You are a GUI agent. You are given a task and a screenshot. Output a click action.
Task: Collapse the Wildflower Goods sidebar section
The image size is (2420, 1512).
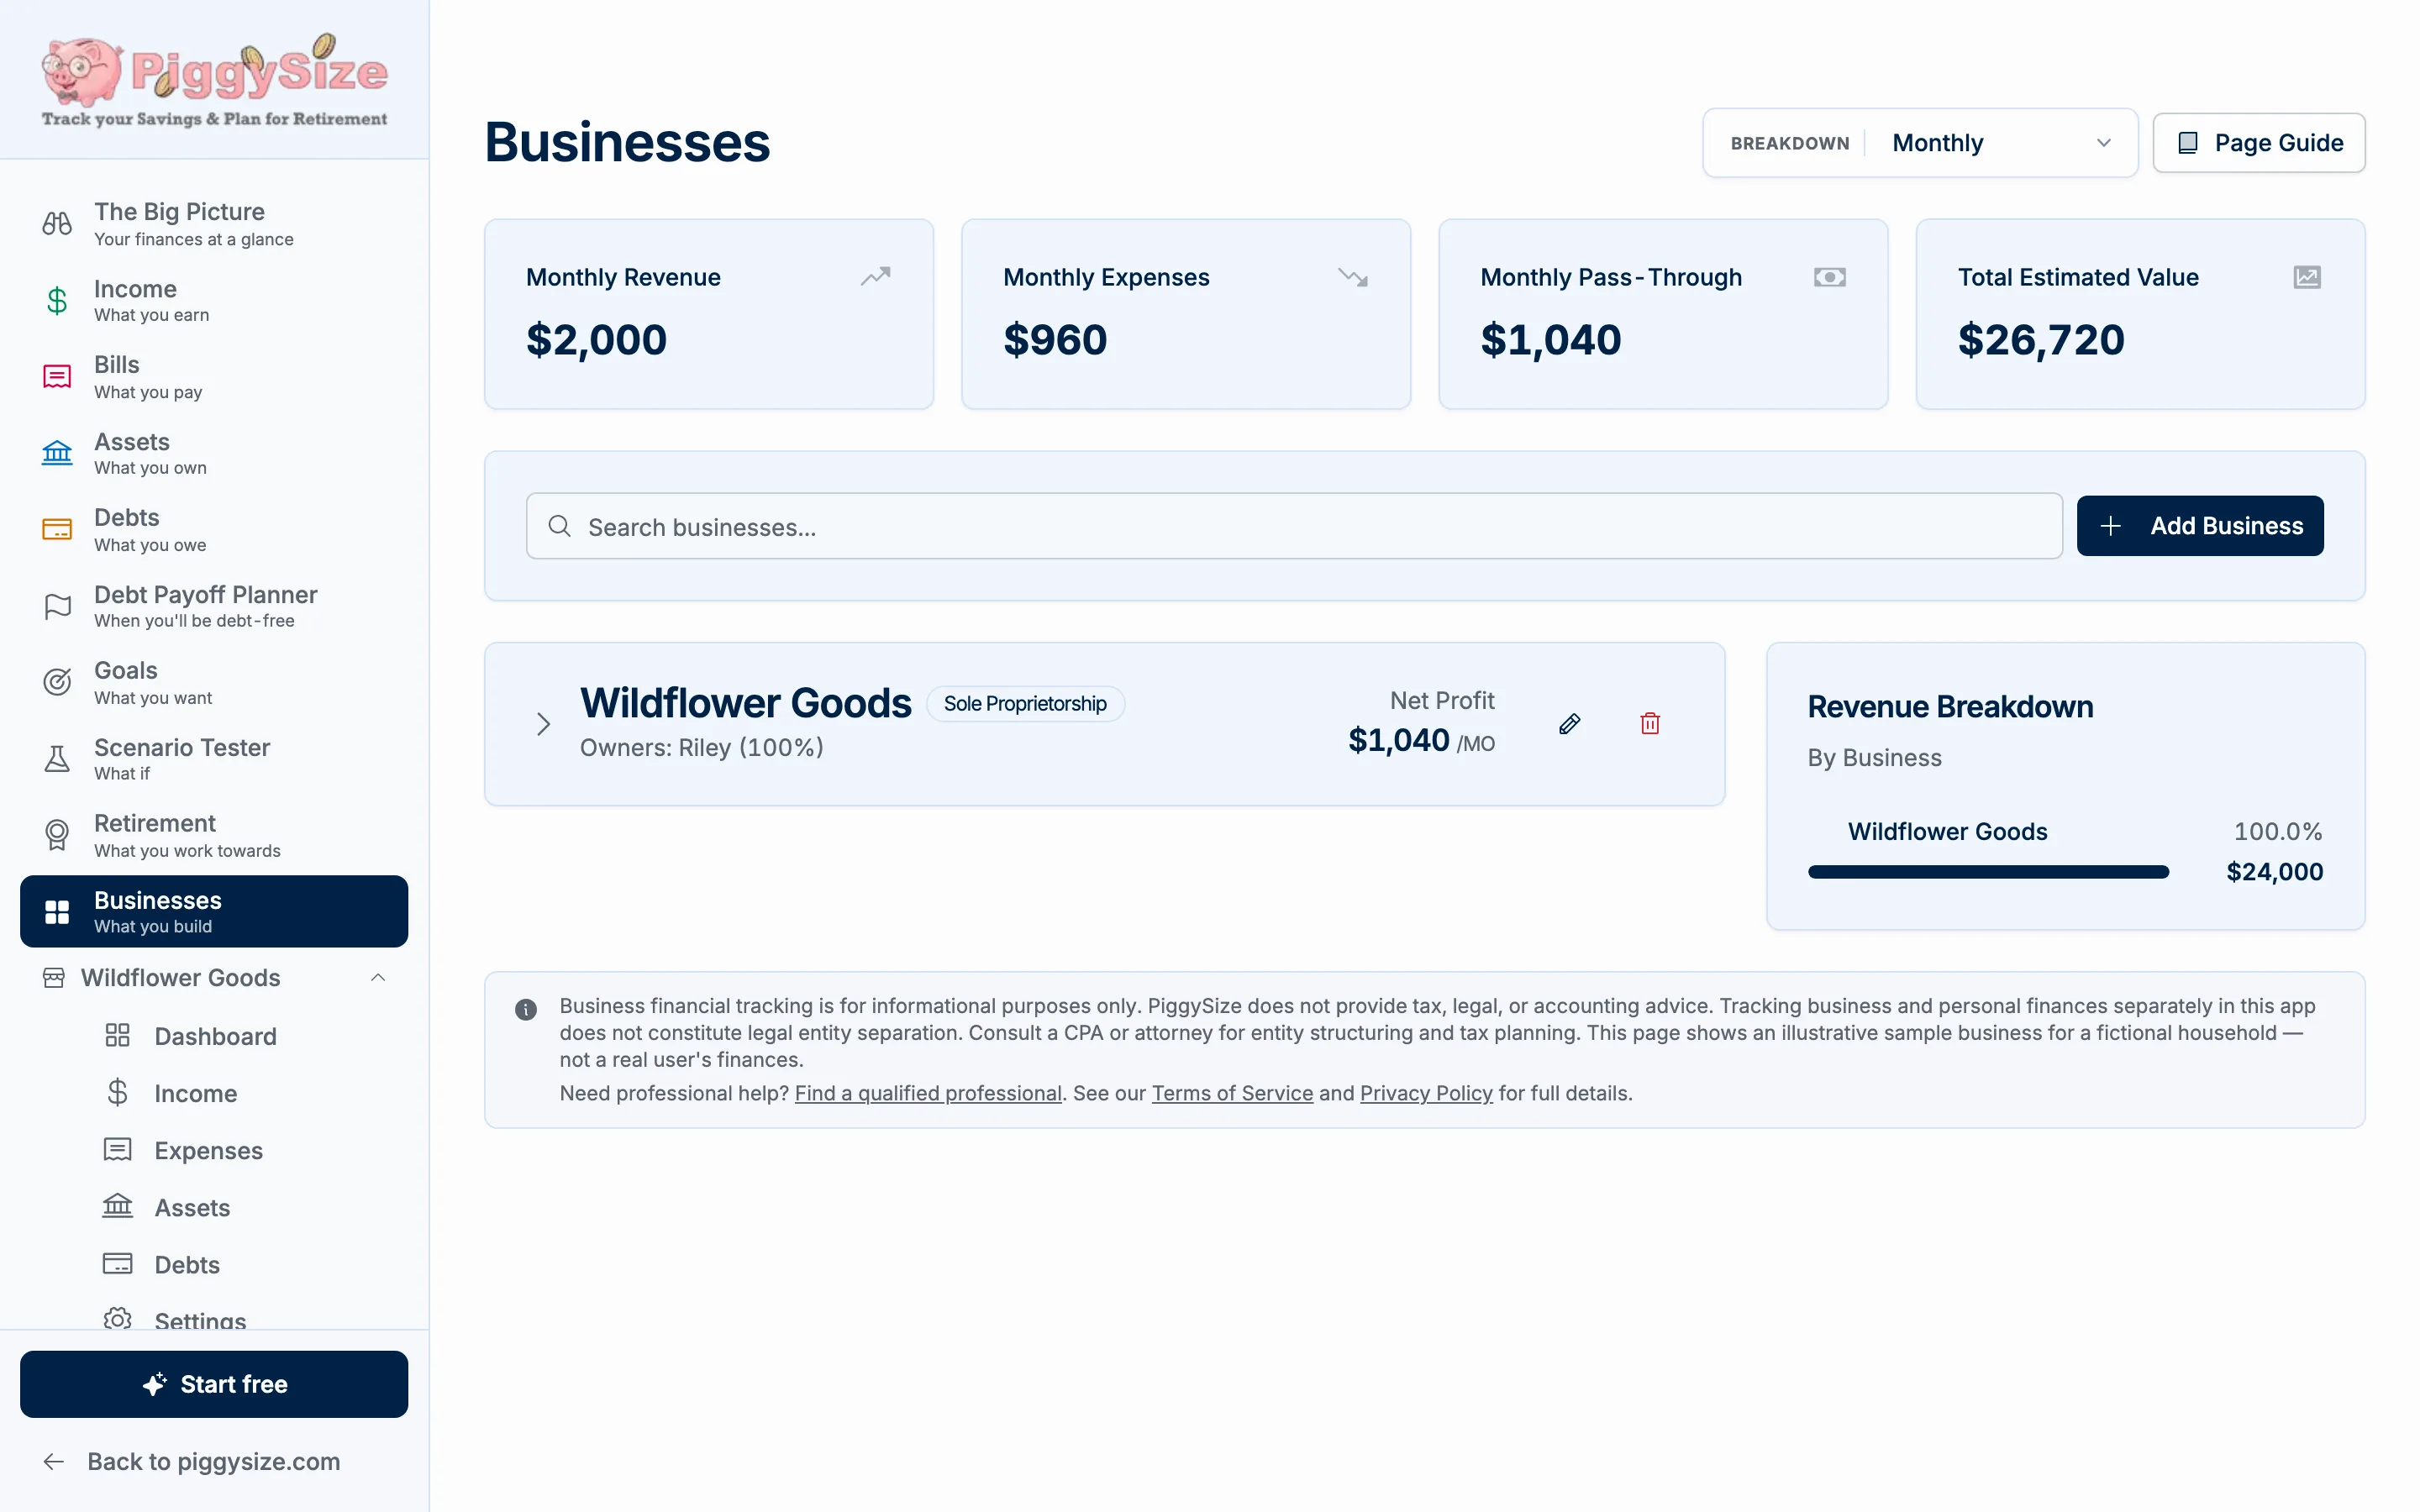(378, 977)
